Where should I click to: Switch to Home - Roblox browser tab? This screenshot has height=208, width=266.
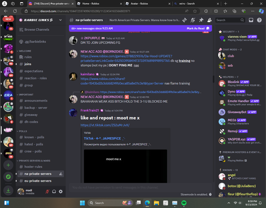coord(99,4)
